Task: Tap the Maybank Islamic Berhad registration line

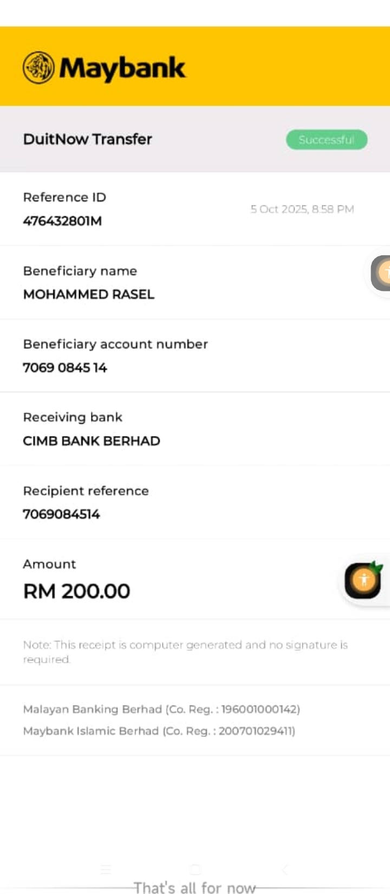Action: tap(159, 731)
